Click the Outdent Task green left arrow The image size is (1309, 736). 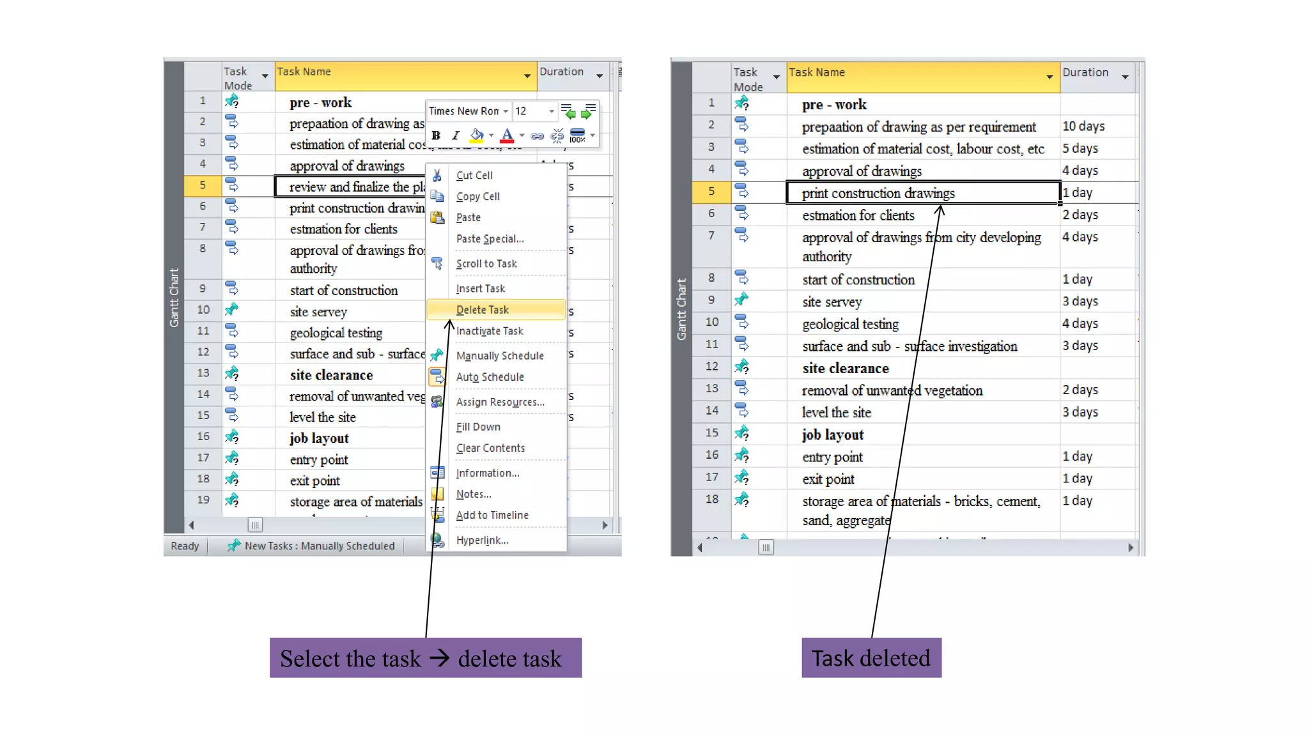[568, 112]
